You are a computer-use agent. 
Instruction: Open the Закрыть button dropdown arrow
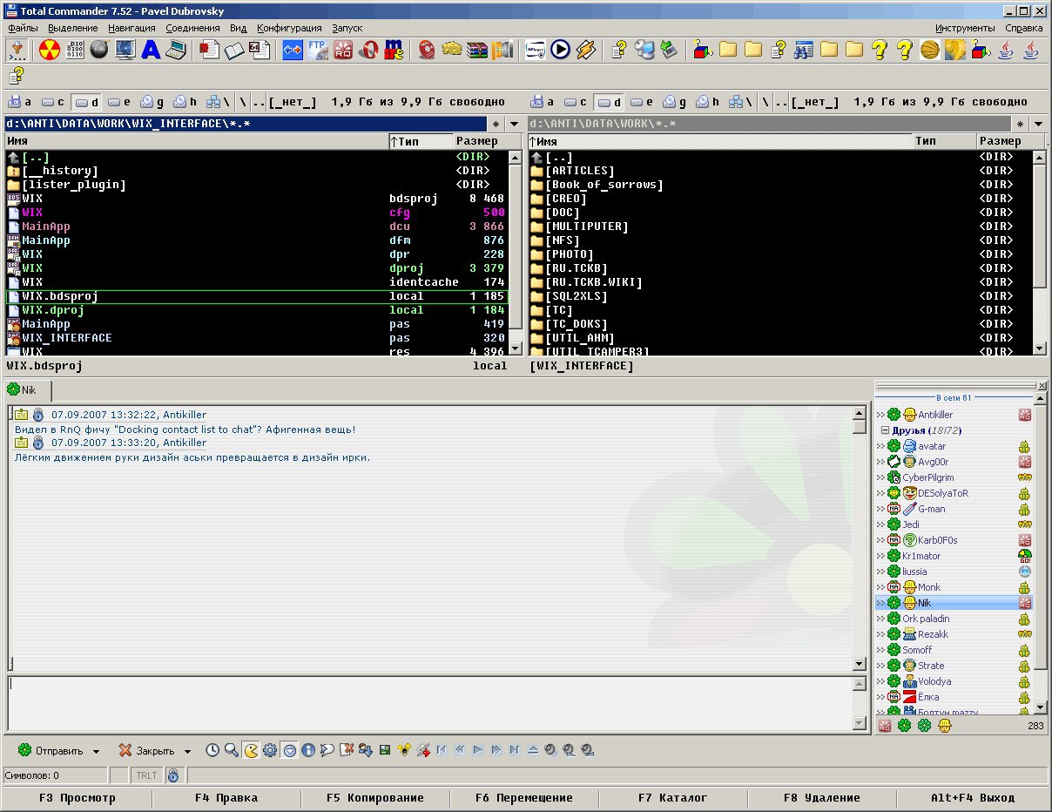coord(187,750)
